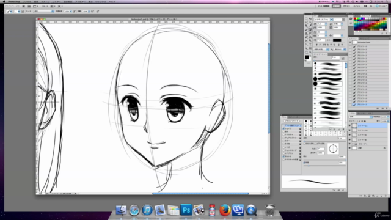Toggle the シェイプ checkbox in Brush panel

[x=283, y=128]
